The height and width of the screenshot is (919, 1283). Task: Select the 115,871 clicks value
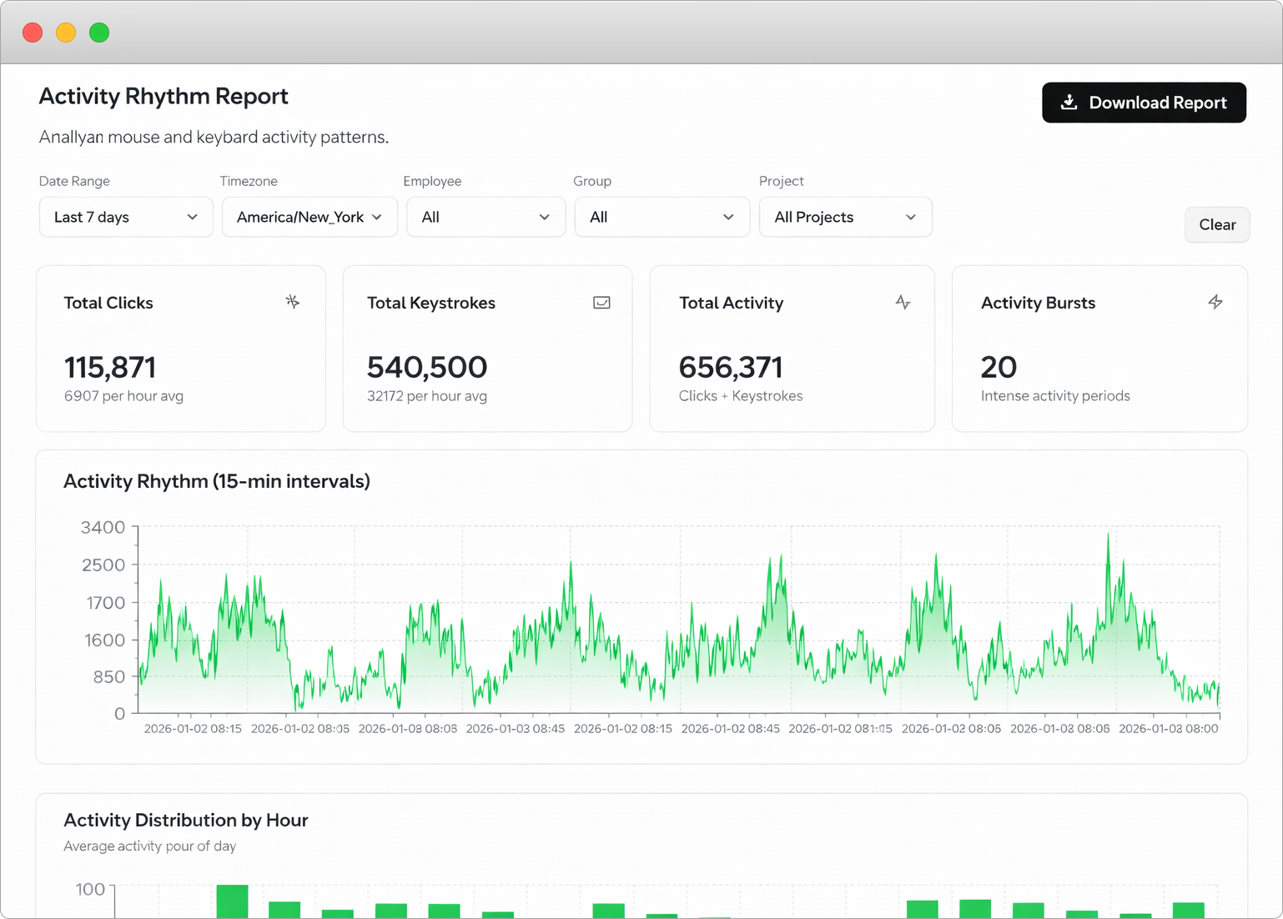pyautogui.click(x=110, y=367)
